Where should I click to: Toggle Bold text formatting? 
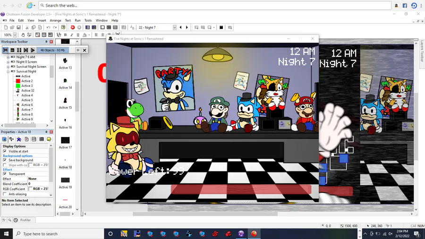[x=65, y=34]
